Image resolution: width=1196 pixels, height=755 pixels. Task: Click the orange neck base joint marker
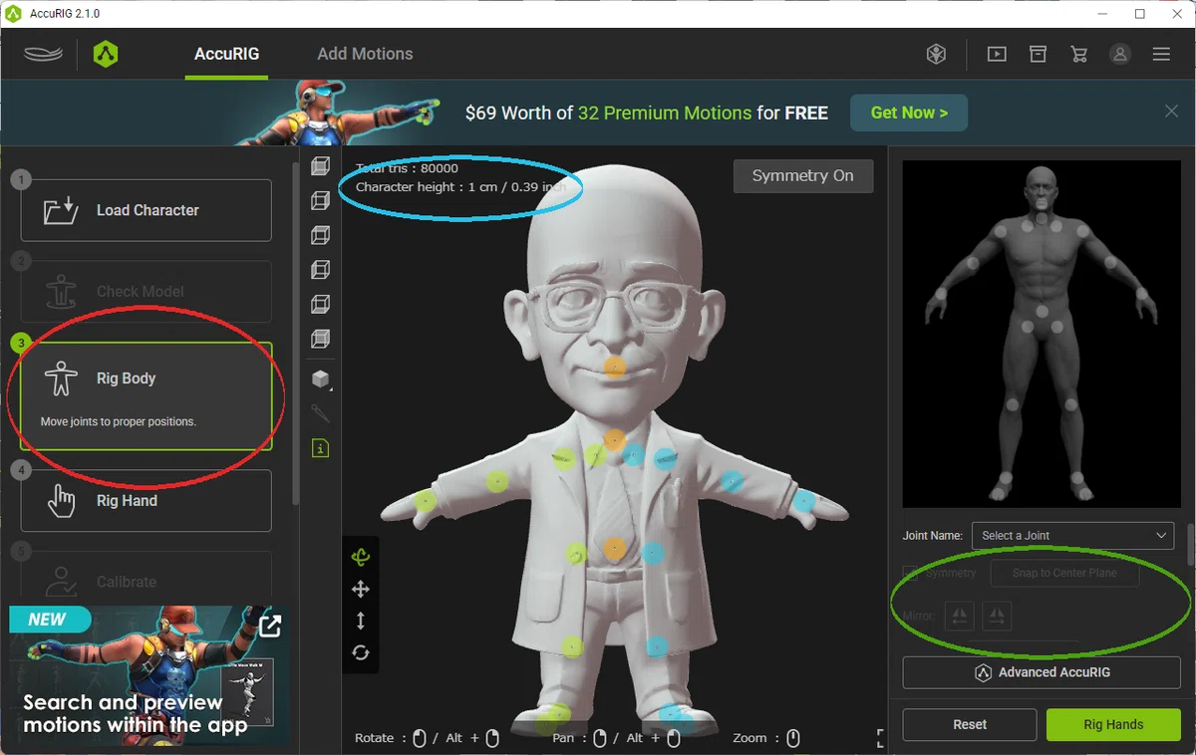tap(614, 439)
